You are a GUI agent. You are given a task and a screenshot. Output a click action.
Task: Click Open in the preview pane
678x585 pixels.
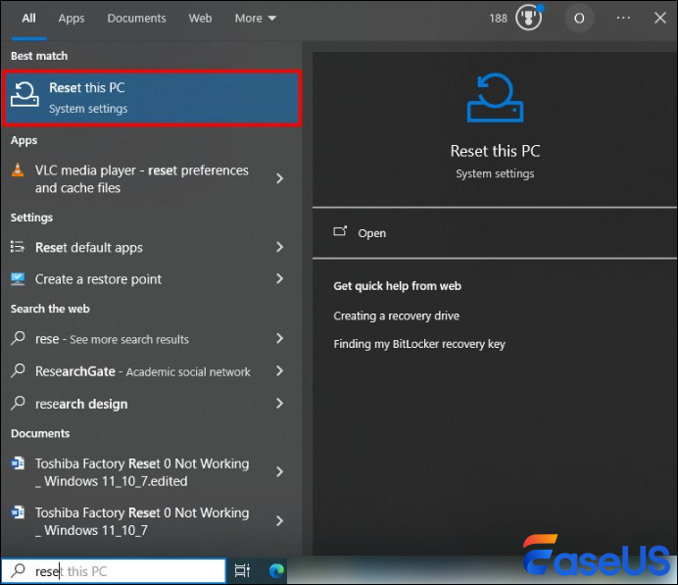coord(371,233)
